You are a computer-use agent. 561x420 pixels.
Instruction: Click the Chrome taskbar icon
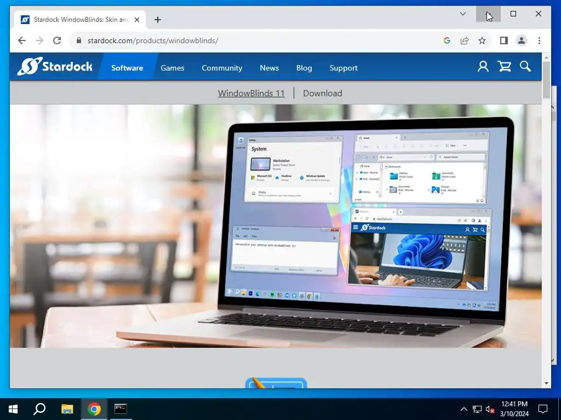(94, 409)
